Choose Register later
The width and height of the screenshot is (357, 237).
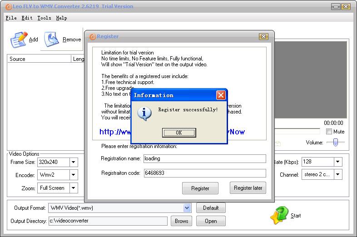click(x=248, y=188)
